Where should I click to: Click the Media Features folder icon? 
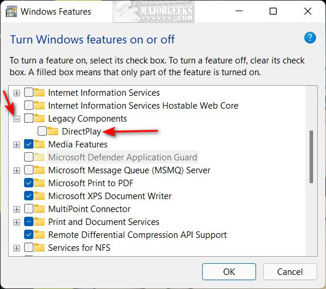(39, 144)
